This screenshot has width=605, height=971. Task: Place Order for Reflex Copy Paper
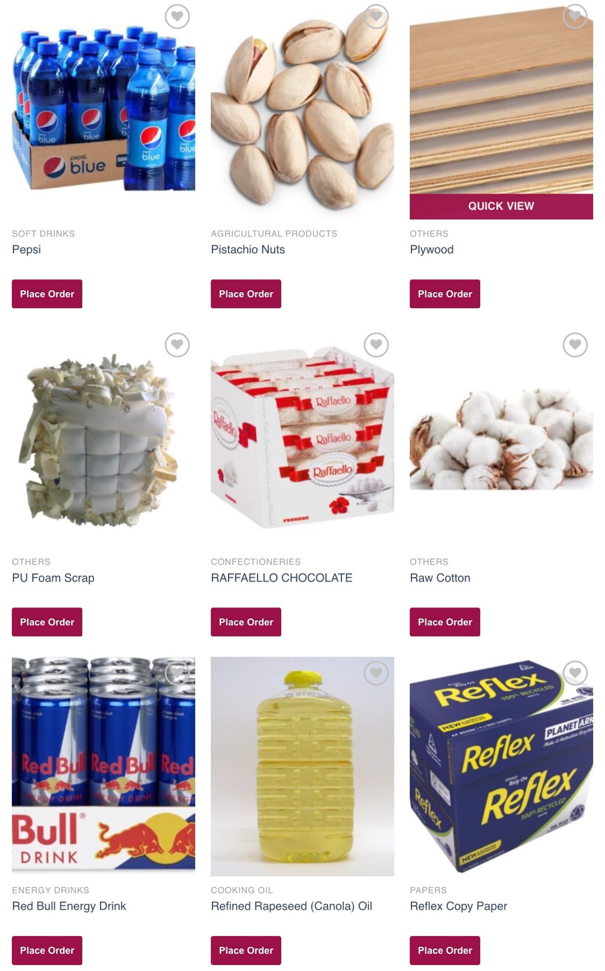pos(445,950)
